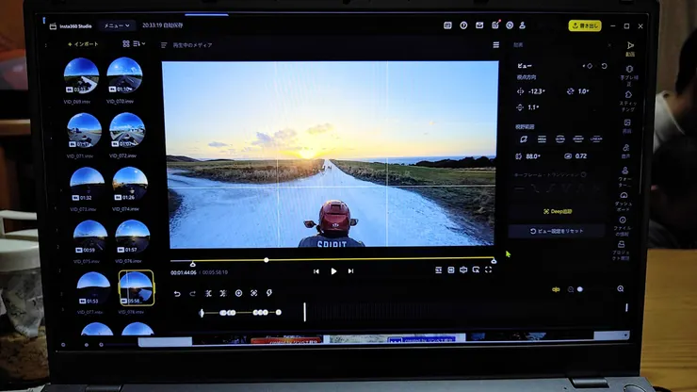Select the ULTRA view preset
This screenshot has height=392, width=697.
coord(560,139)
